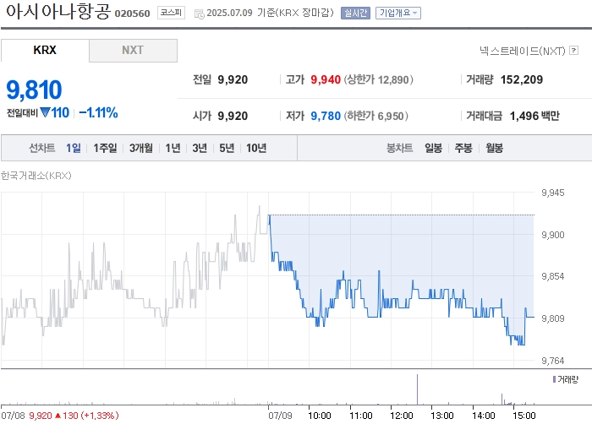Click the 9,945 price axis label
Screen dimensions: 592x435
pos(553,193)
